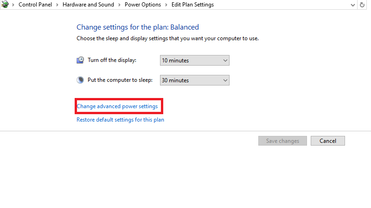Open the Turn off the display dropdown
Screen dimensions: 371x208
[195, 60]
